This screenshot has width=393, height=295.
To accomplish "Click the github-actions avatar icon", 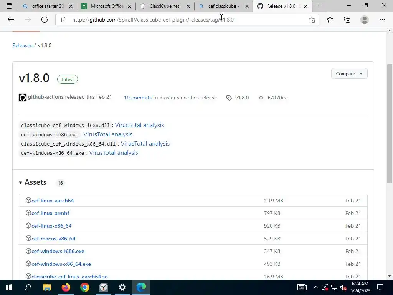I will (x=23, y=98).
